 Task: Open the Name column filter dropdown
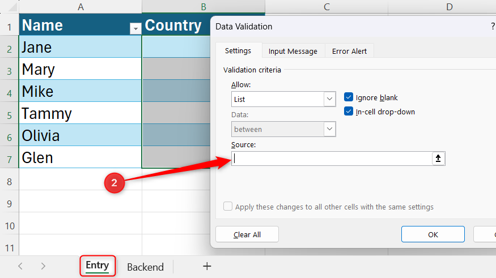(x=135, y=29)
